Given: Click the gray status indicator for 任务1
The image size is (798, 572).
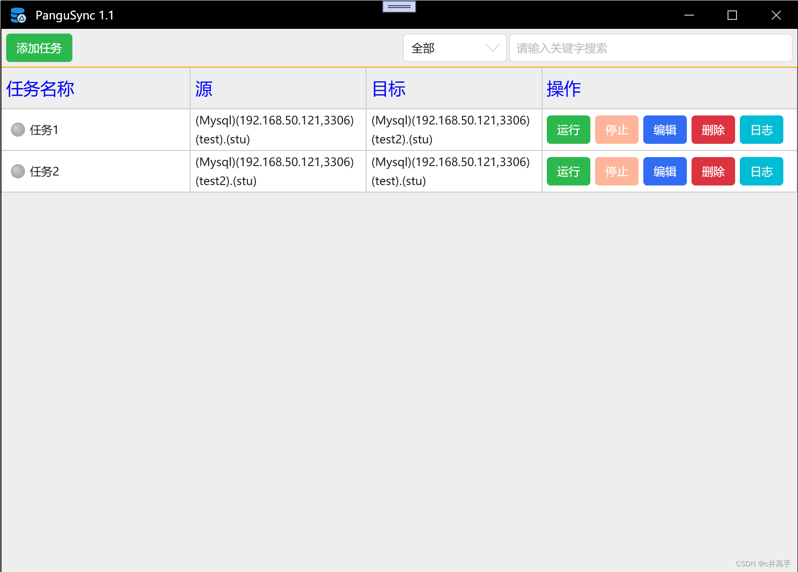Looking at the screenshot, I should point(18,130).
